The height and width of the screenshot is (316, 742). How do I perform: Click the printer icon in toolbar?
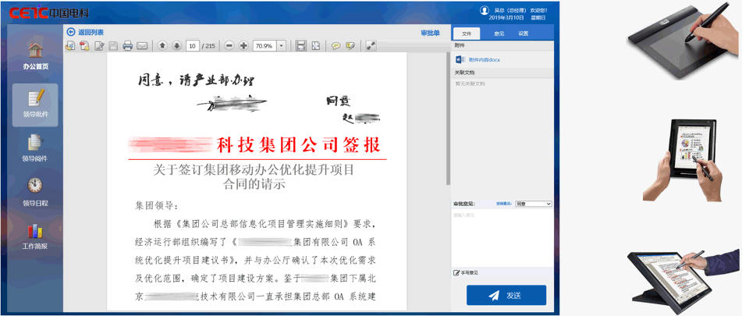(x=127, y=46)
